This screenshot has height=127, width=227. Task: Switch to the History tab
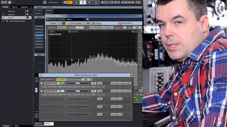point(15,7)
